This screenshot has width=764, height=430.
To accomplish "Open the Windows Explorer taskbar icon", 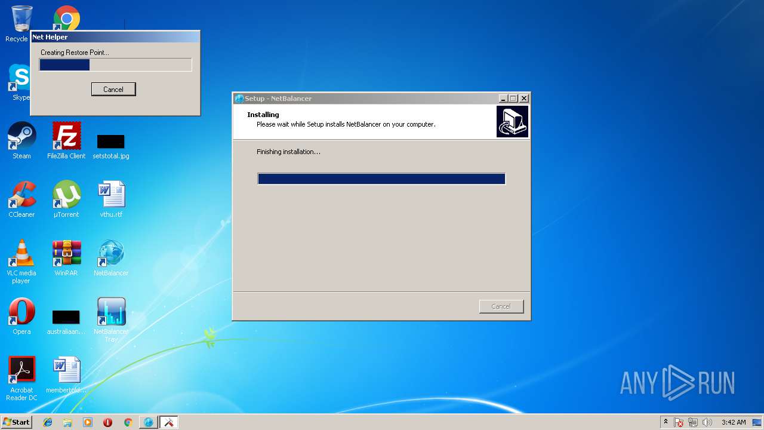I will pyautogui.click(x=67, y=422).
